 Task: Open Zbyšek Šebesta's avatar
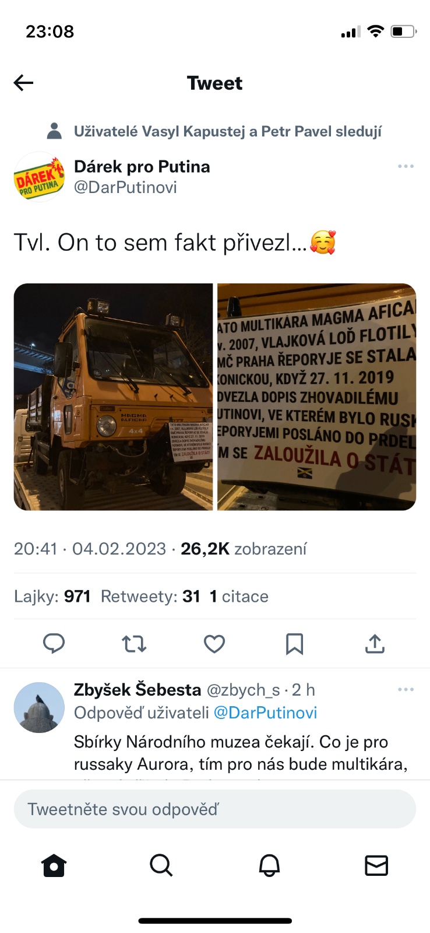coord(39,707)
